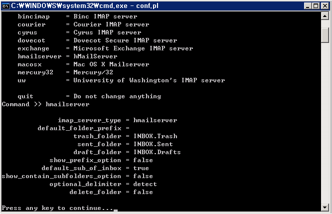Image resolution: width=332 pixels, height=214 pixels.
Task: Click the value 'INBOX.Trash'
Action: point(155,136)
